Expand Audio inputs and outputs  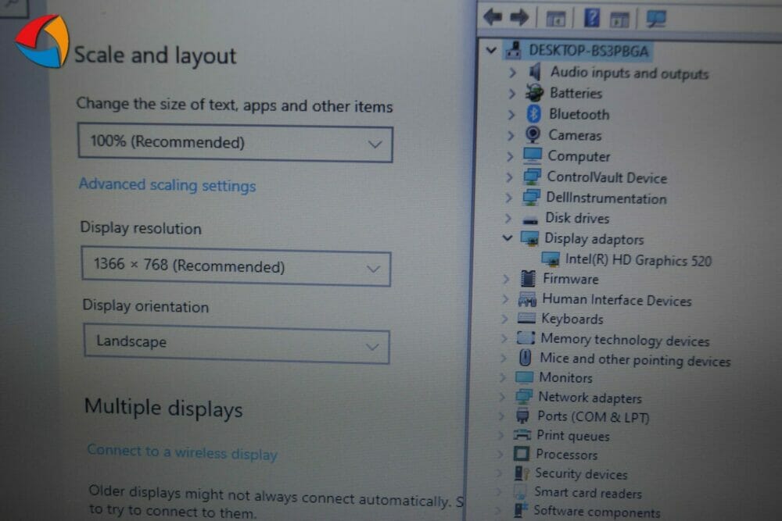tap(512, 73)
